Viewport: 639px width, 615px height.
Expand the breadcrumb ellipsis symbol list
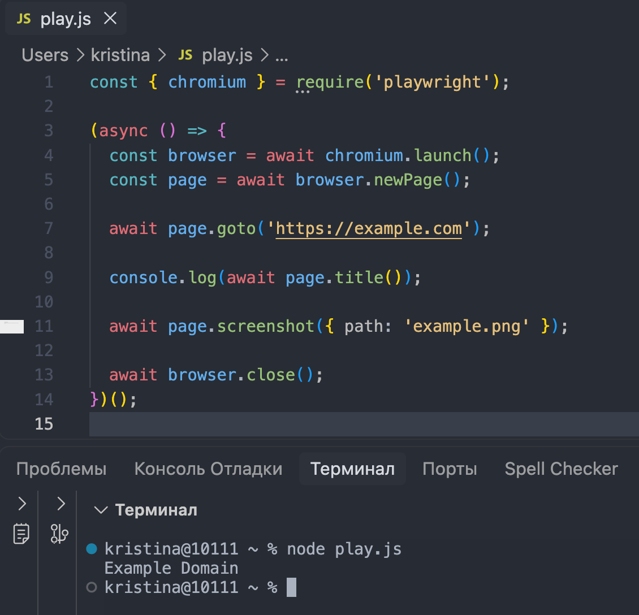282,57
